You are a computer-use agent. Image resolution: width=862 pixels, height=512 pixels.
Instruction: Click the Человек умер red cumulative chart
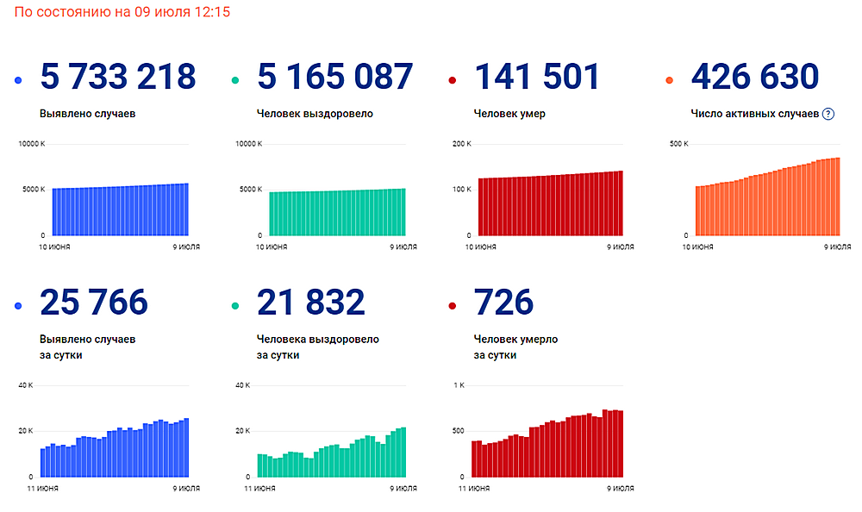tap(544, 195)
